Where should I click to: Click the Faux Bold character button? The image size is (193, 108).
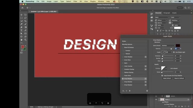157,31
